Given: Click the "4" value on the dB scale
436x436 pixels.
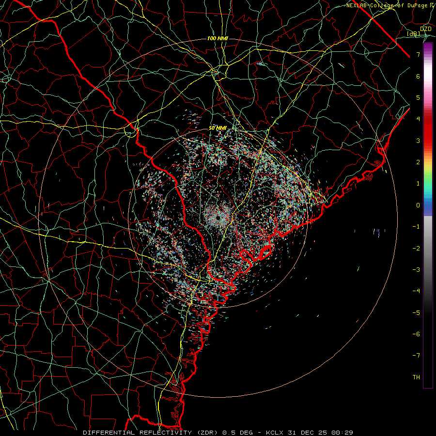Looking at the screenshot, I should (418, 119).
